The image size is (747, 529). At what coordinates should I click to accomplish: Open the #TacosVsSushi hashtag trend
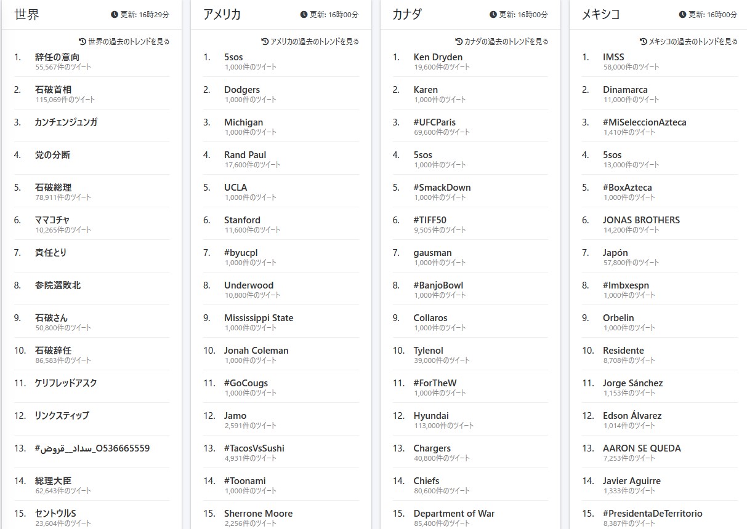(254, 448)
